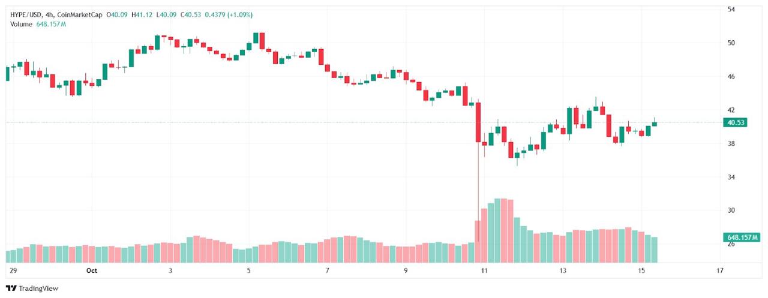The height and width of the screenshot is (298, 768).
Task: Click the 648.157M volume tag on axis
Action: pyautogui.click(x=743, y=238)
